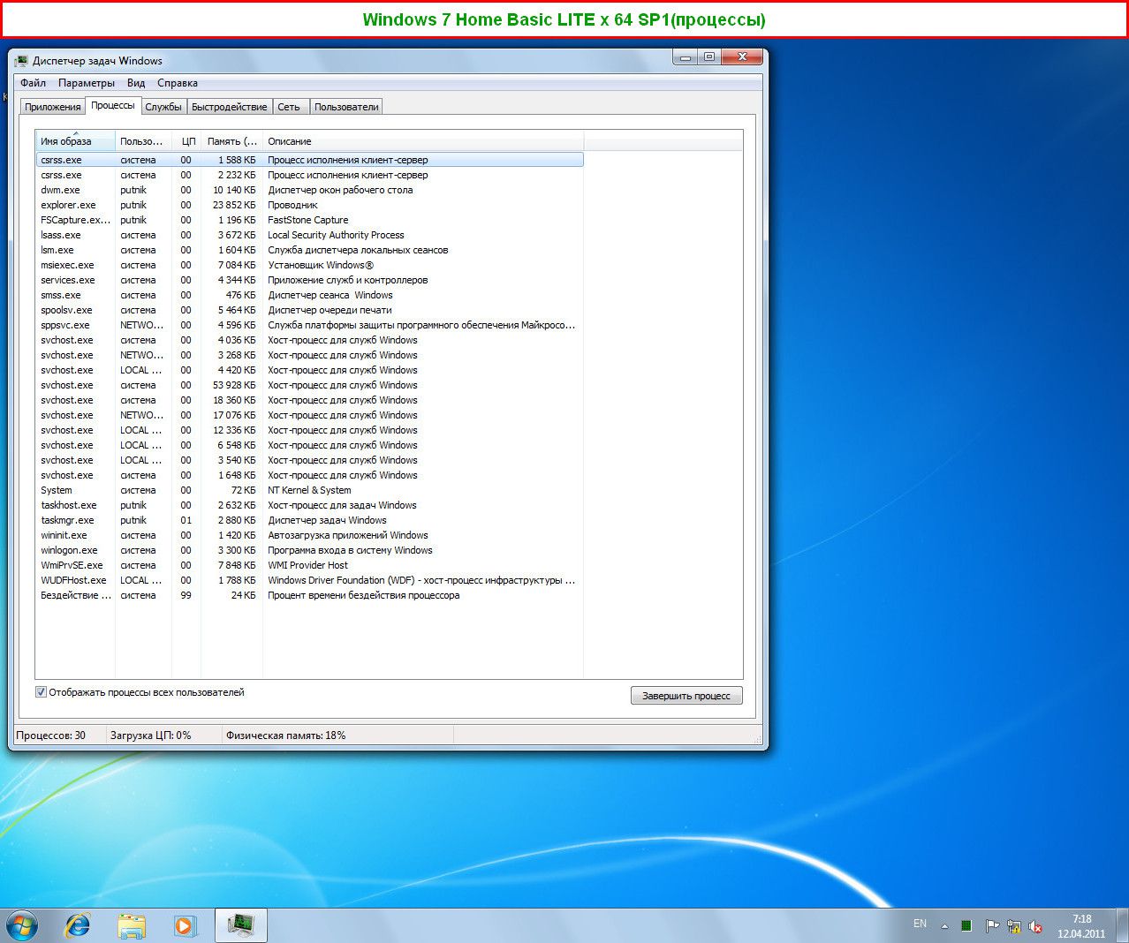The image size is (1129, 943).
Task: Switch to the Службы tab
Action: (163, 107)
